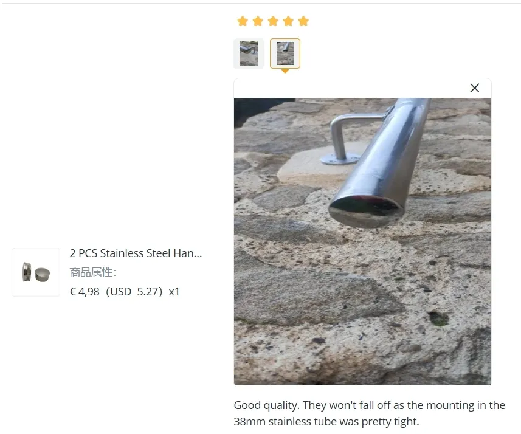The width and height of the screenshot is (521, 434).
Task: Click the small product image beside the title
Action: [35, 272]
